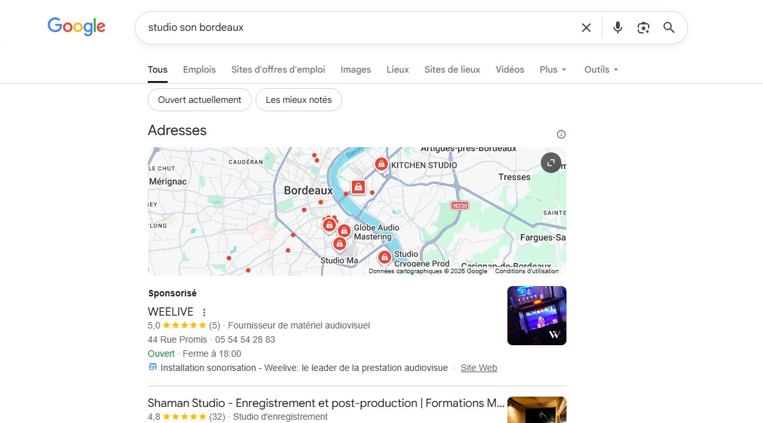Open the WEELIVE Site Web link
The width and height of the screenshot is (763, 423).
[479, 368]
